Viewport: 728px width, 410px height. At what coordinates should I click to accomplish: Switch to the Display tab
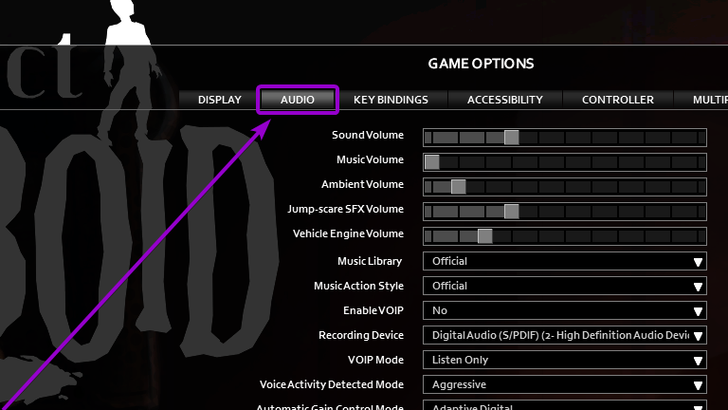click(x=219, y=100)
